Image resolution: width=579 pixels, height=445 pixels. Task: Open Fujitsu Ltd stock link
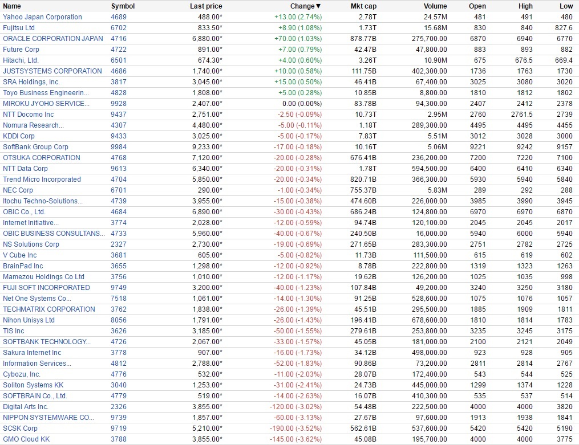pos(19,28)
